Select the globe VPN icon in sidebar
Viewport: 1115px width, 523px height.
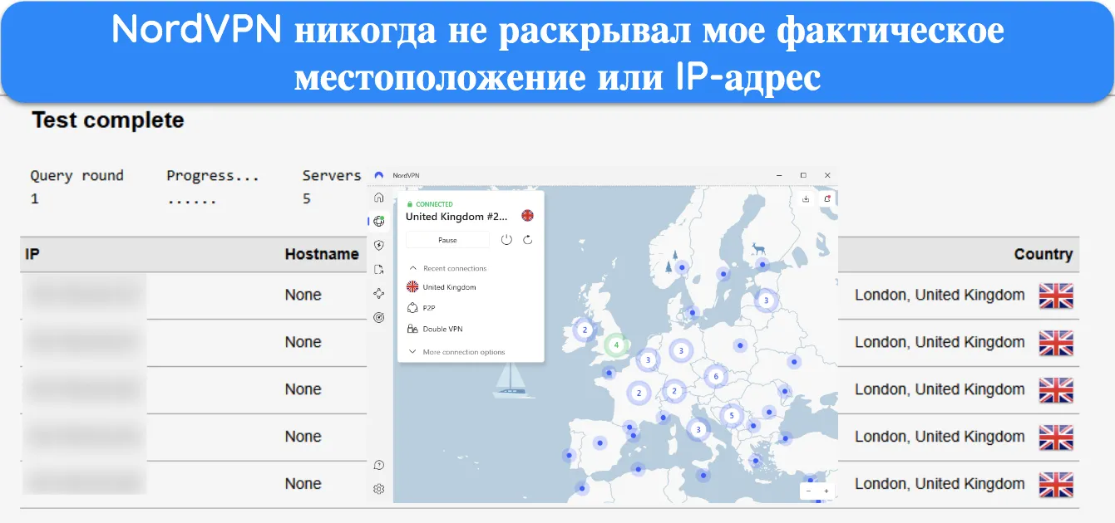[379, 221]
